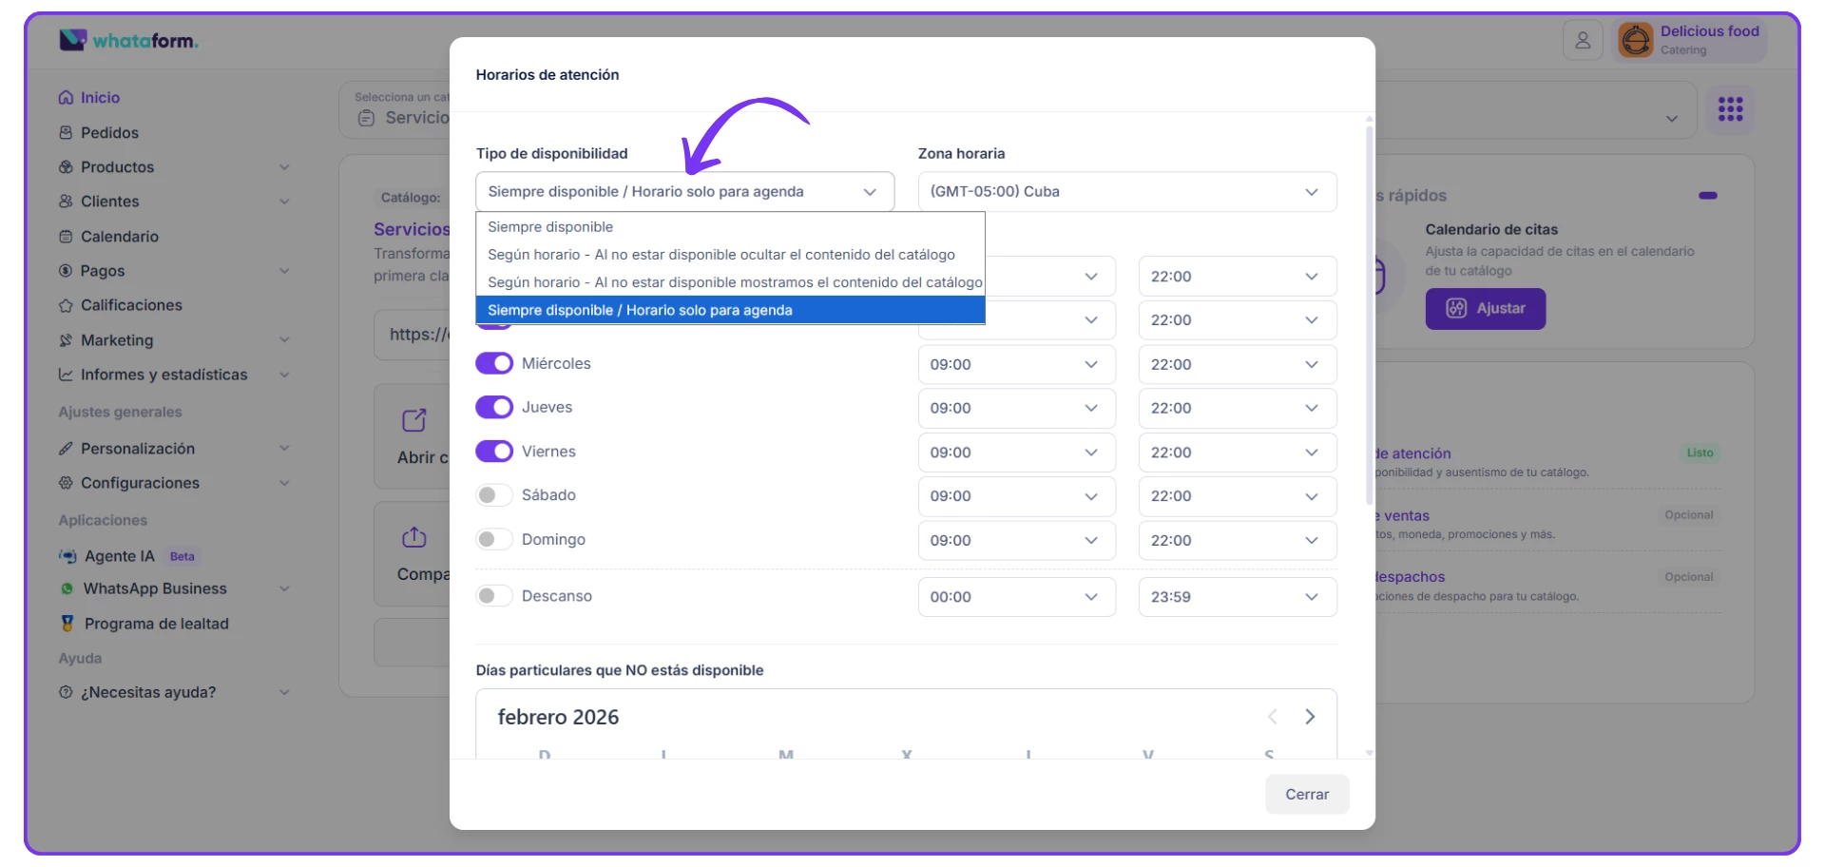Image resolution: width=1825 pixels, height=867 pixels.
Task: Click the modal vertical scrollbar
Action: (x=1369, y=314)
